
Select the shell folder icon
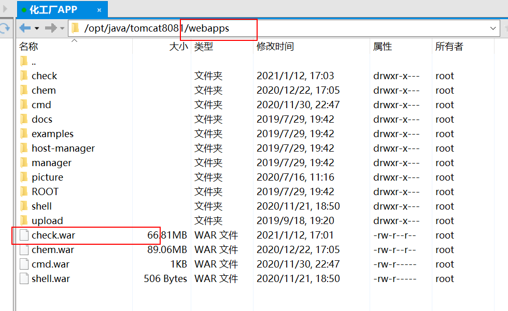(x=24, y=206)
